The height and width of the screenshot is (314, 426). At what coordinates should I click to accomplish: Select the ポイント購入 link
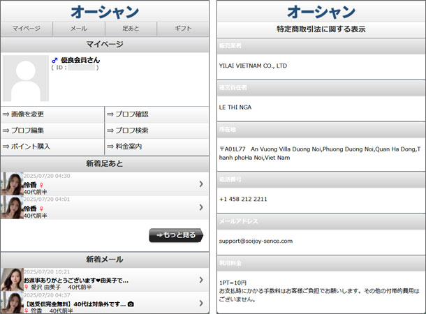30,147
